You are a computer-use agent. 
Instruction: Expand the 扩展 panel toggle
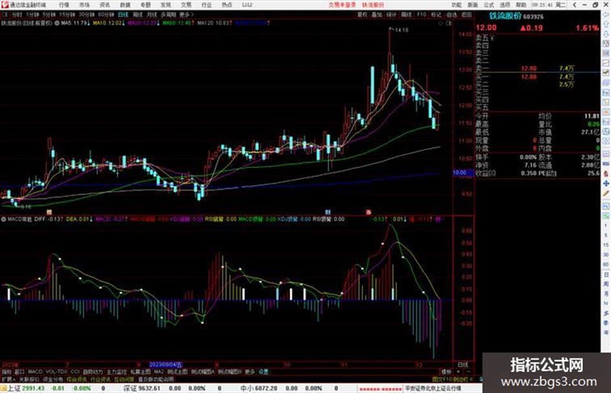[x=8, y=379]
